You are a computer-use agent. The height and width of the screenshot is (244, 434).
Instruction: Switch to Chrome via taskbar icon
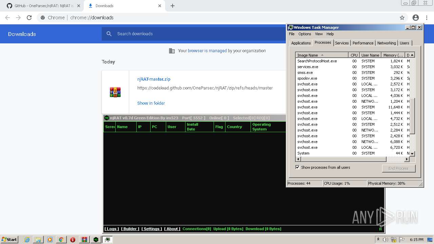[61, 240]
